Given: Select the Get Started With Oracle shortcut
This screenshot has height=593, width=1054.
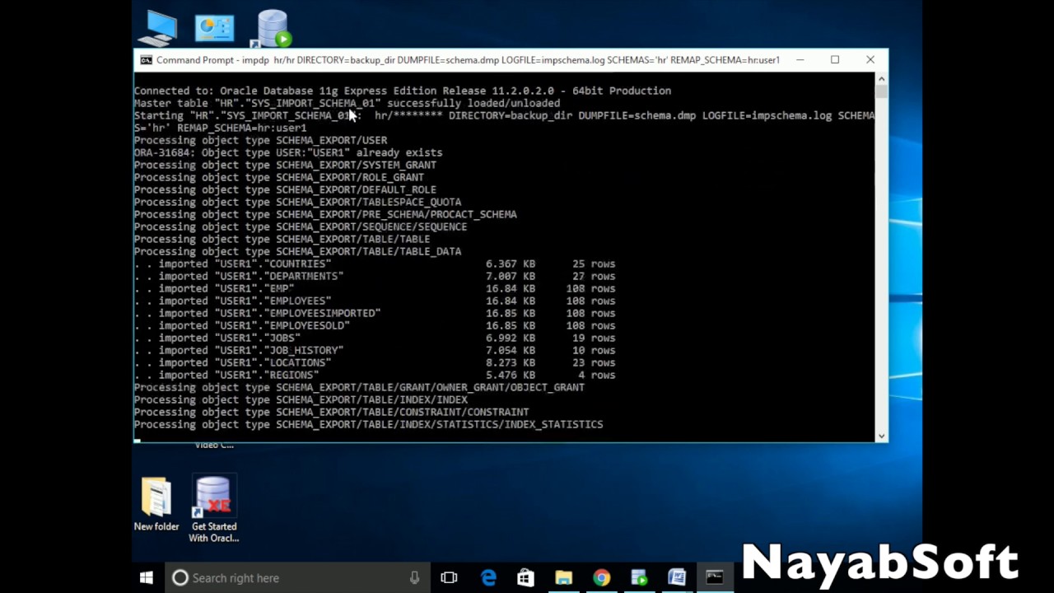Looking at the screenshot, I should click(214, 509).
